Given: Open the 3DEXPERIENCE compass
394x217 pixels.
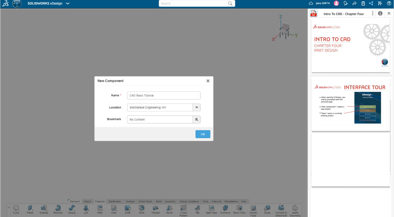Looking at the screenshot, I should (x=17, y=4).
